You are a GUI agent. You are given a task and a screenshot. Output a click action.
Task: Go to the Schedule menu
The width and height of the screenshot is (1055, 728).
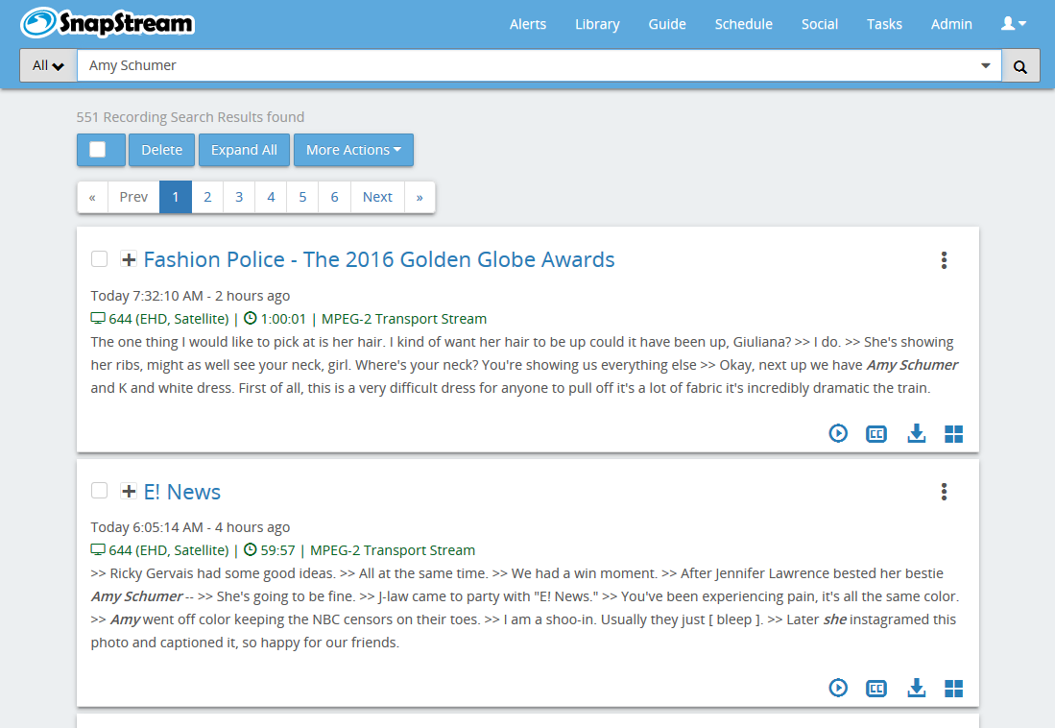(x=743, y=24)
